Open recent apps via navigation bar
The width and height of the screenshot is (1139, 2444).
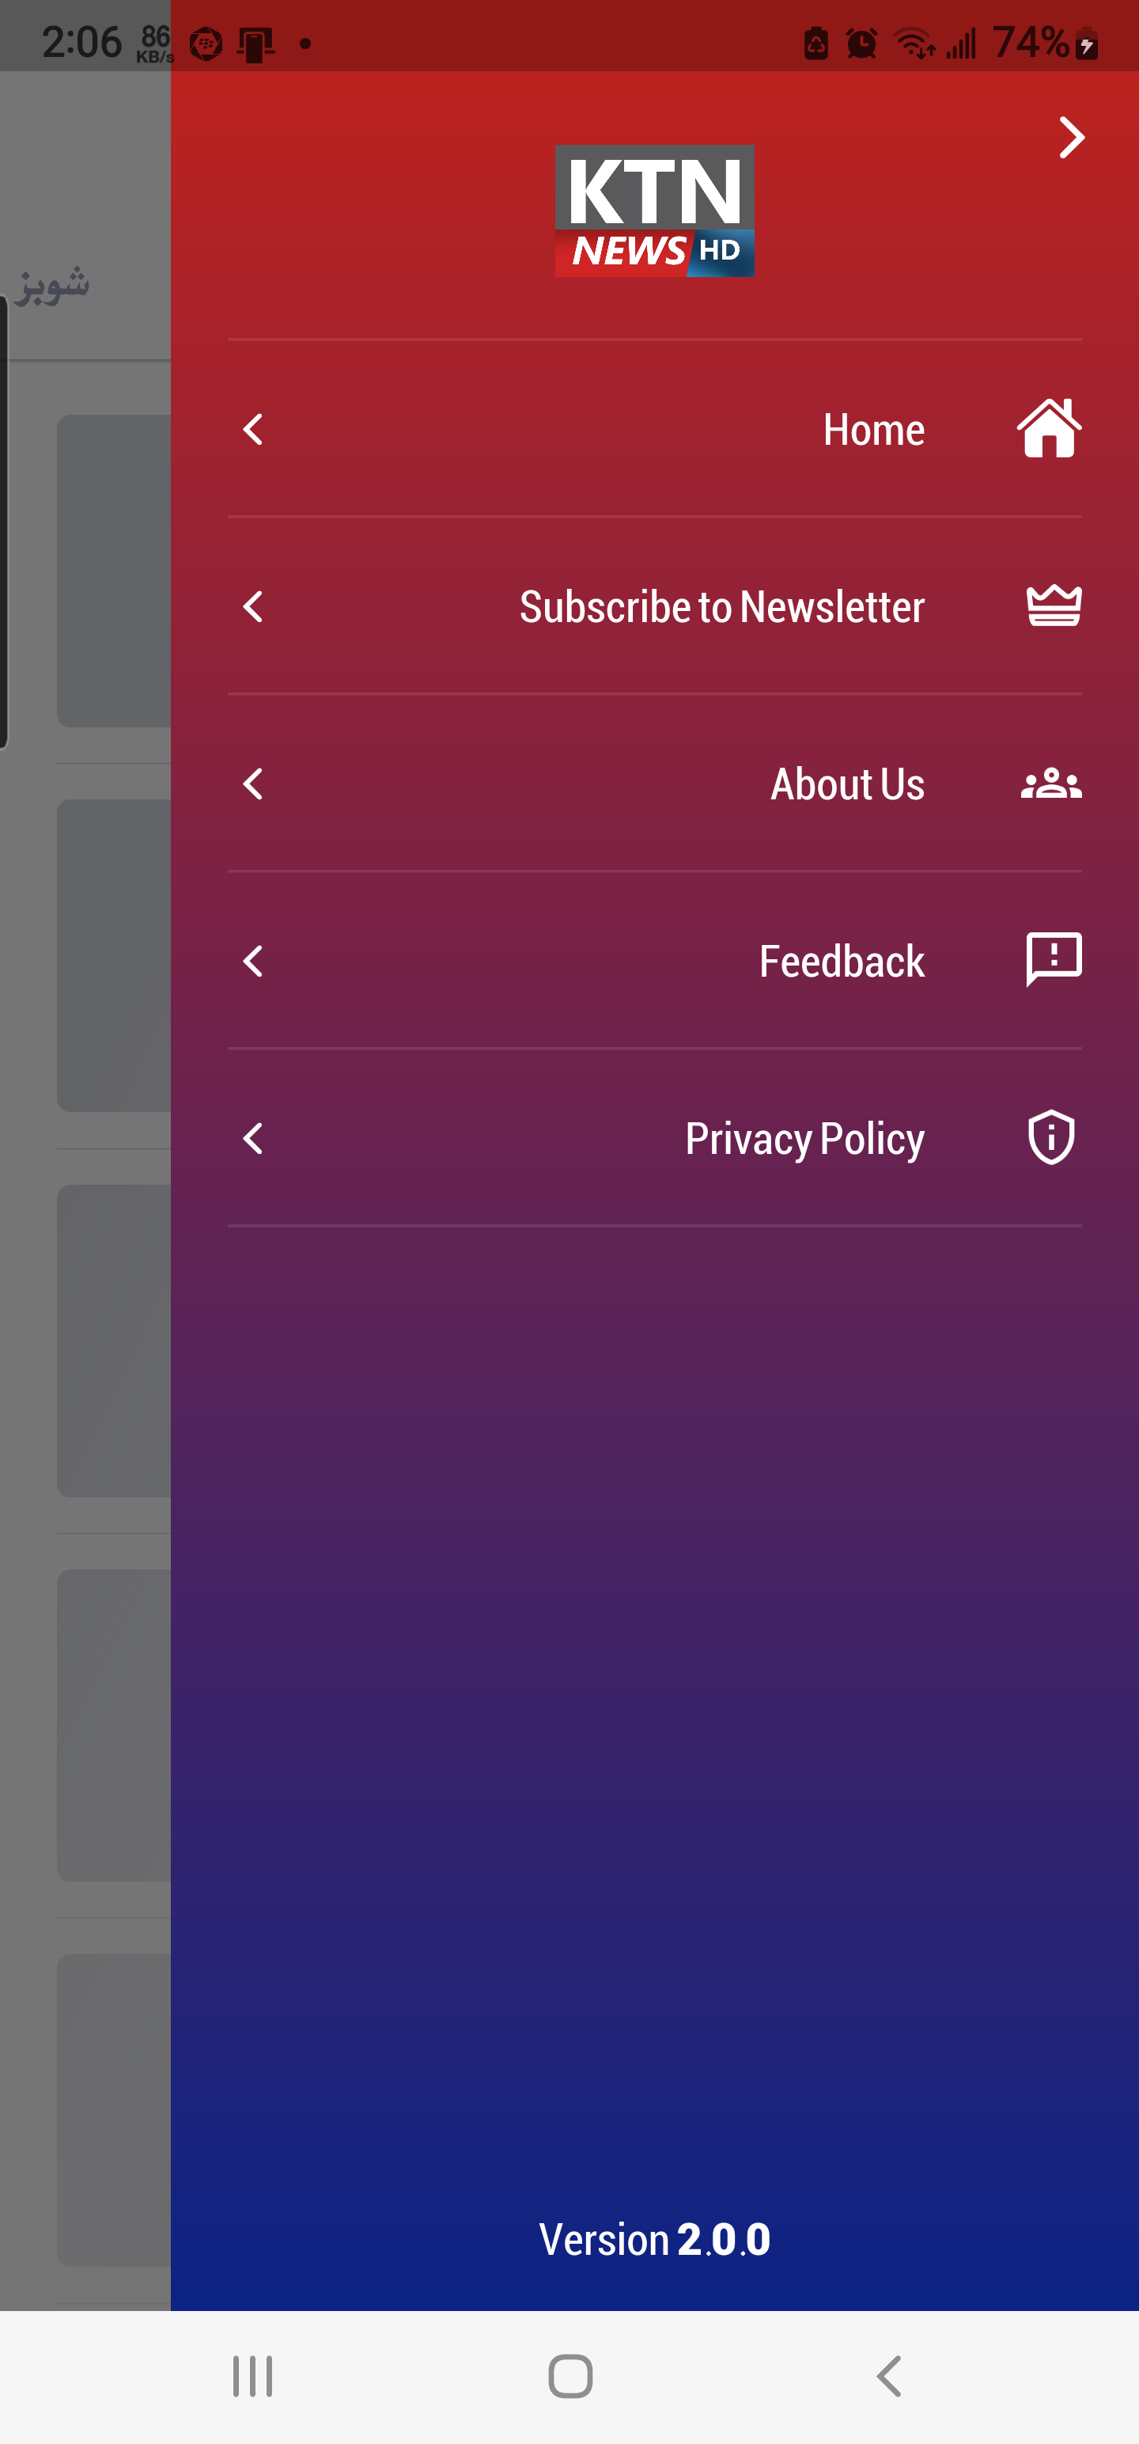click(x=252, y=2376)
